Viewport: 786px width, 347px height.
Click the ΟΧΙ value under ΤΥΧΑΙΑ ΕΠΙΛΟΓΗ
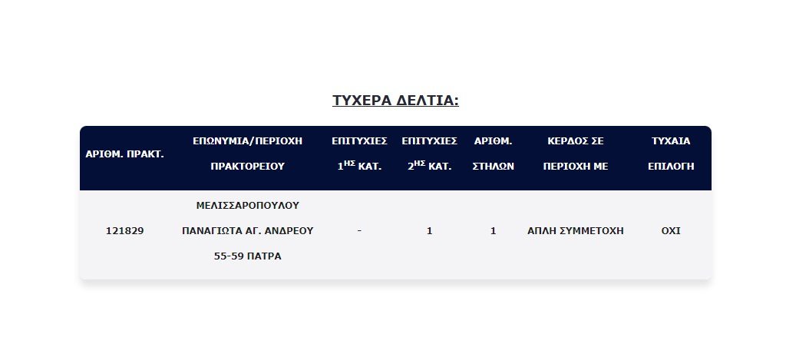click(x=671, y=231)
